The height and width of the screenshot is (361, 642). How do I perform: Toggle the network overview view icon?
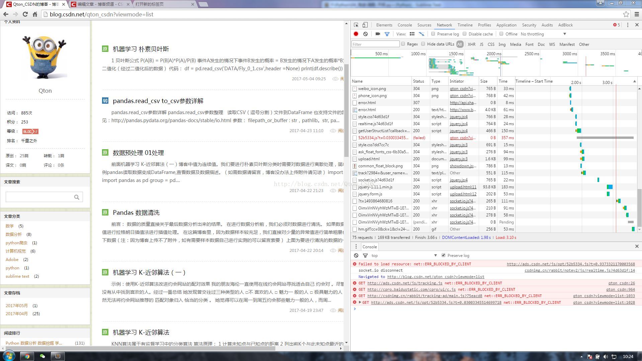[x=422, y=34]
